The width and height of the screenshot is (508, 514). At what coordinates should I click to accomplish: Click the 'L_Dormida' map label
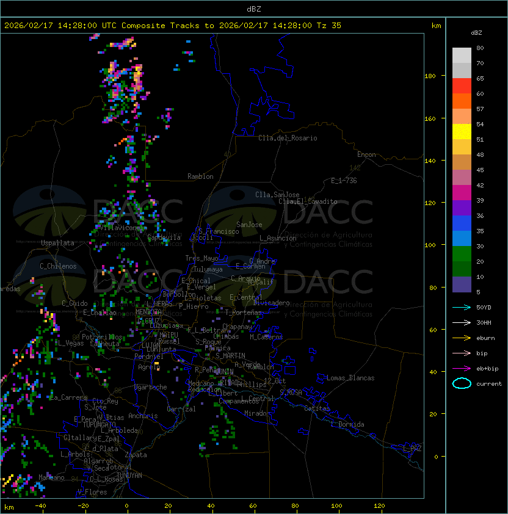[x=347, y=424]
